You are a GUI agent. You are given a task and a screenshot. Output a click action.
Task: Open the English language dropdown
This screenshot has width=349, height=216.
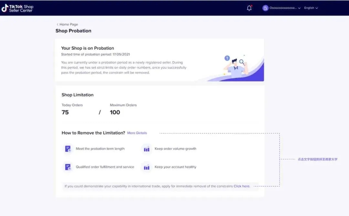pos(311,8)
